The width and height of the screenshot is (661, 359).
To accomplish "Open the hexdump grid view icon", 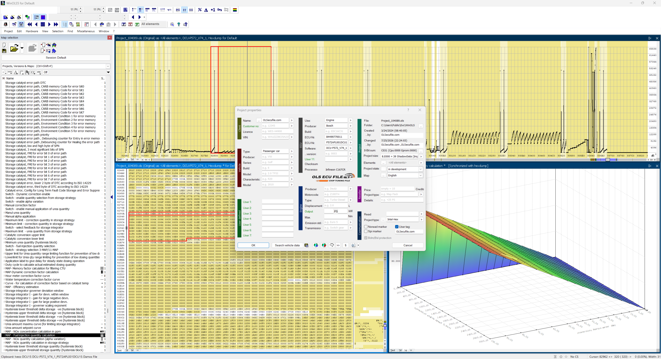I will (43, 24).
